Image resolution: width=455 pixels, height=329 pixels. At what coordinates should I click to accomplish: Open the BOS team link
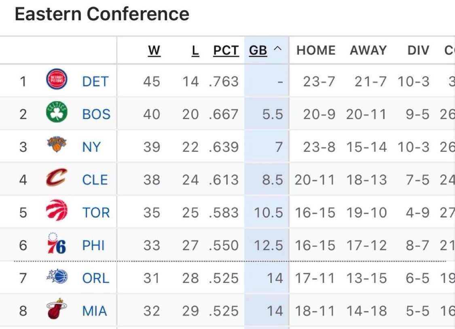point(96,114)
